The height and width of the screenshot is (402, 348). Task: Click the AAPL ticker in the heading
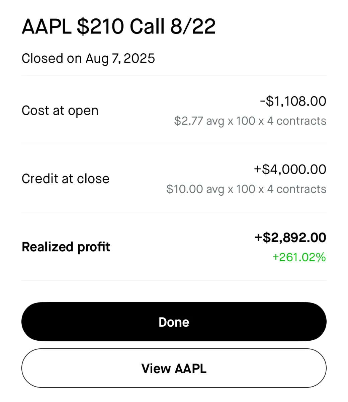point(47,27)
